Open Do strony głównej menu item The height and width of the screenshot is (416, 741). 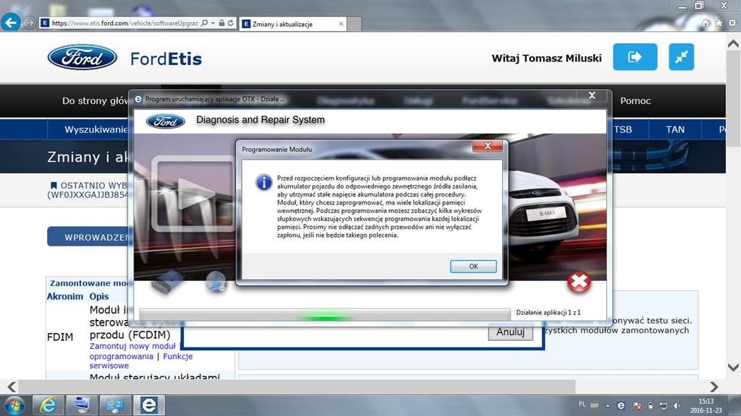[x=95, y=101]
